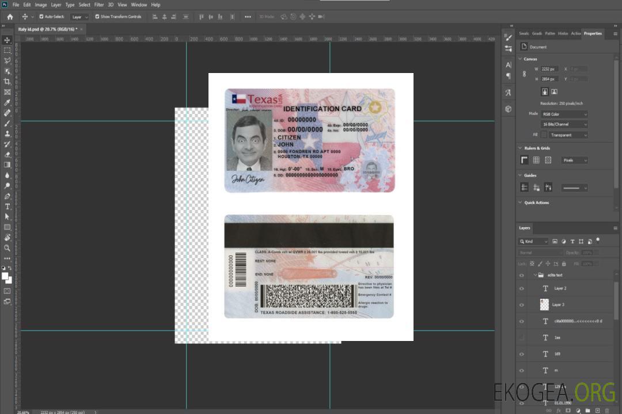This screenshot has width=622, height=414.
Task: Switch to the Actions tab
Action: pyautogui.click(x=575, y=33)
